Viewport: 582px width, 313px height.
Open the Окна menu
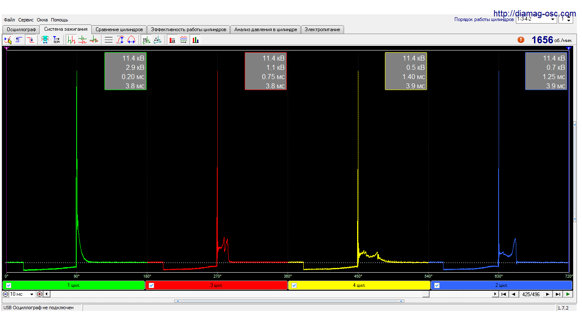pyautogui.click(x=42, y=20)
